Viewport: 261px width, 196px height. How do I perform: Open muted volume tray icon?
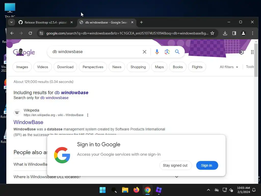pos(231,190)
